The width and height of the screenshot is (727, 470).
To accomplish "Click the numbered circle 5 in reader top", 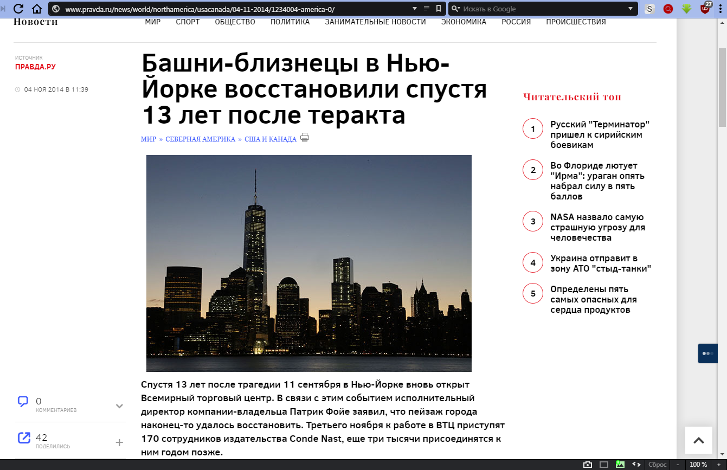I will [533, 293].
